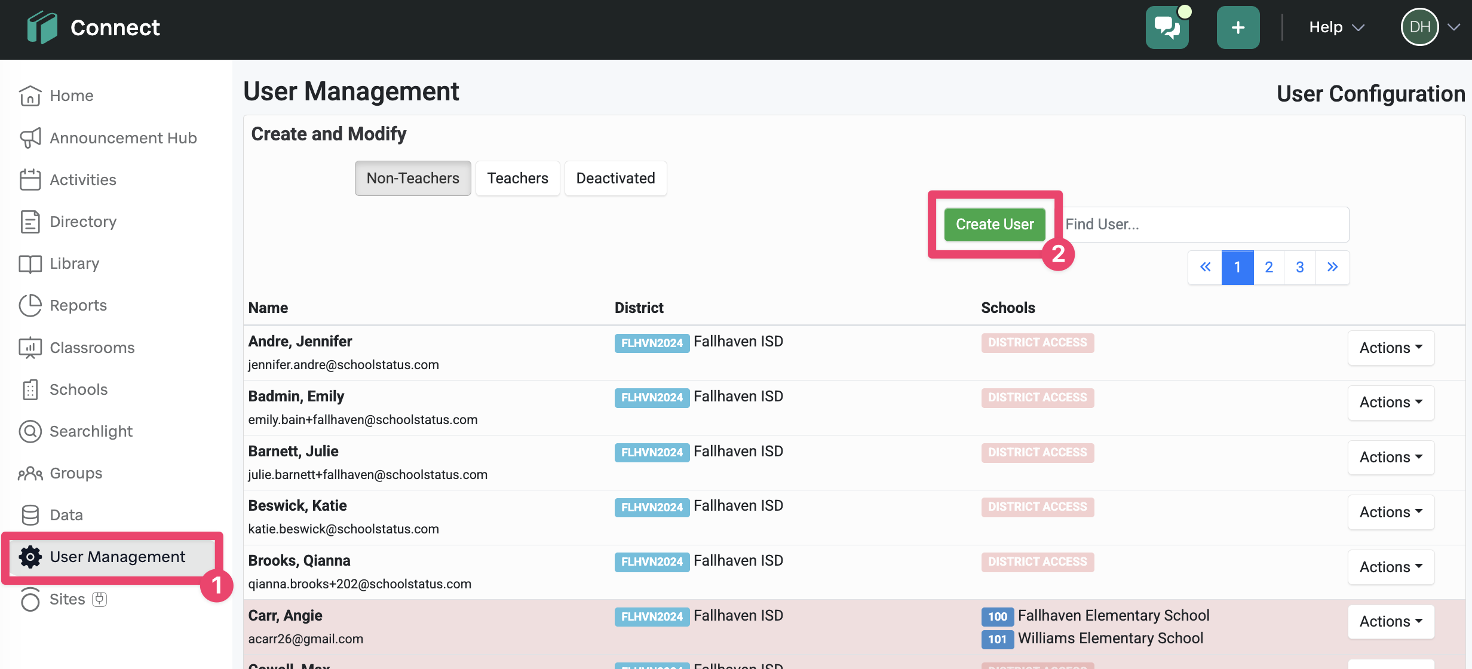
Task: Open Activities in the sidebar
Action: [83, 180]
